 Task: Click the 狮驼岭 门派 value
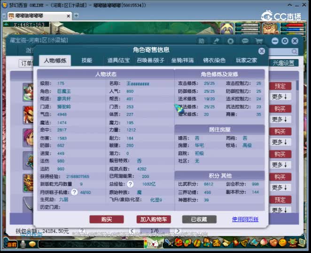click(x=64, y=107)
